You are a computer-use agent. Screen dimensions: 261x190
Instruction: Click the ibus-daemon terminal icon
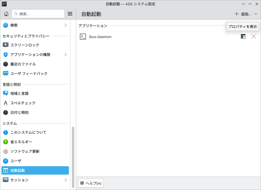[x=83, y=37]
